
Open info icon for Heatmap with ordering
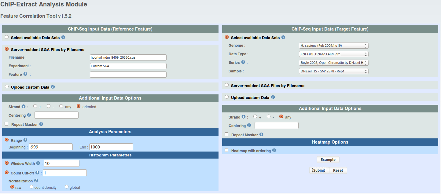[274, 151]
